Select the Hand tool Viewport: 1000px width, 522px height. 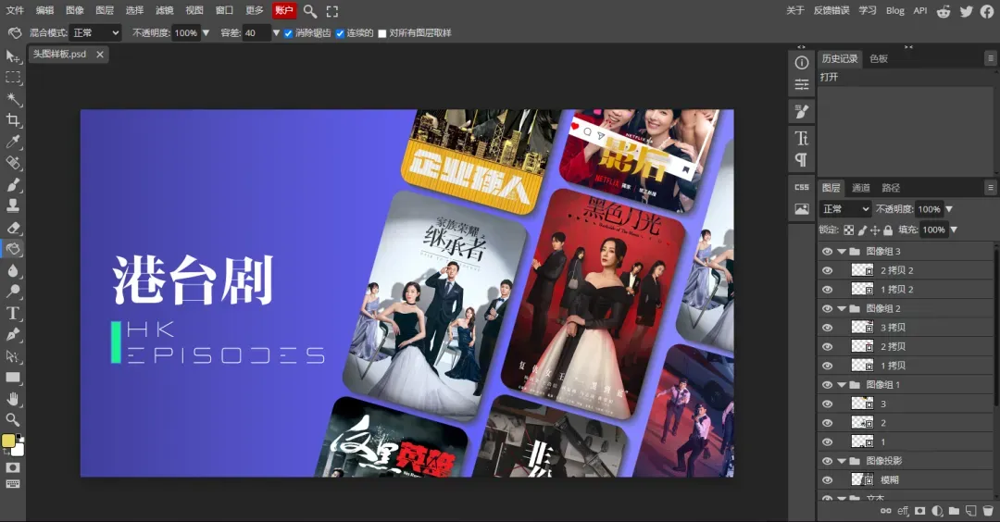pyautogui.click(x=13, y=399)
